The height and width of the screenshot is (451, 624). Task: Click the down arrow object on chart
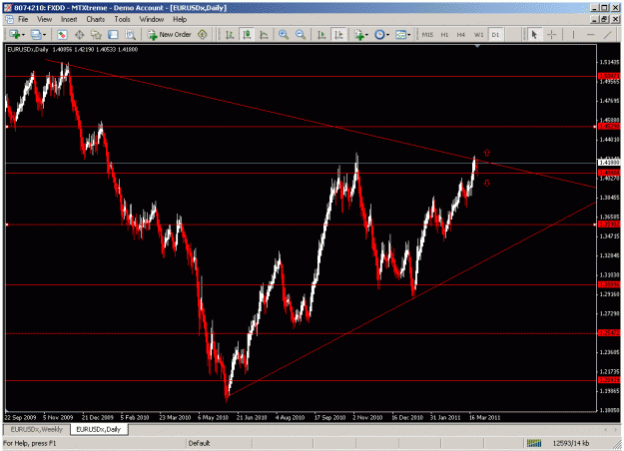tap(486, 183)
